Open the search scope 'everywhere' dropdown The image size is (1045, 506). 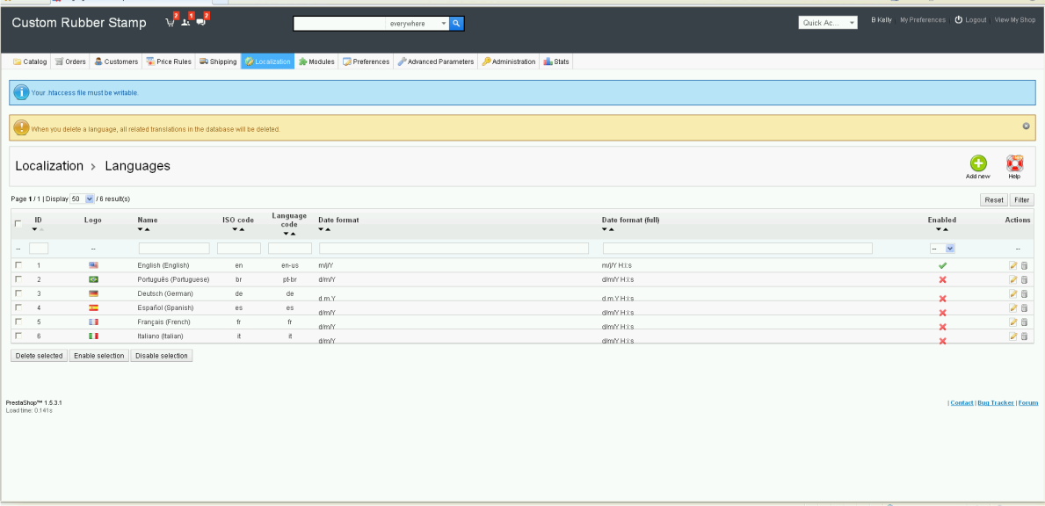[x=417, y=24]
